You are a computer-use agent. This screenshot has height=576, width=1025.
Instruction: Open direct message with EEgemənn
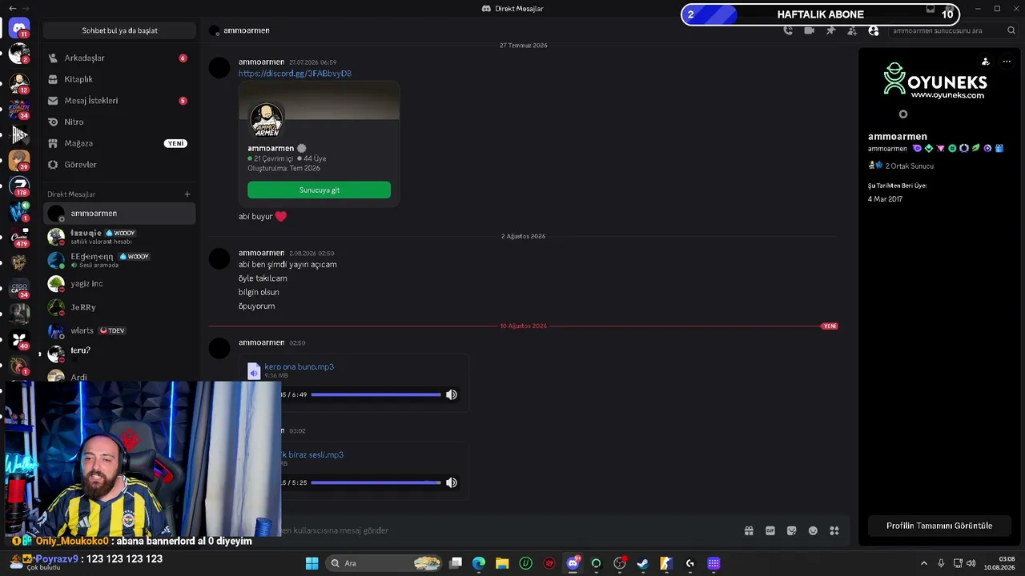[x=119, y=260]
